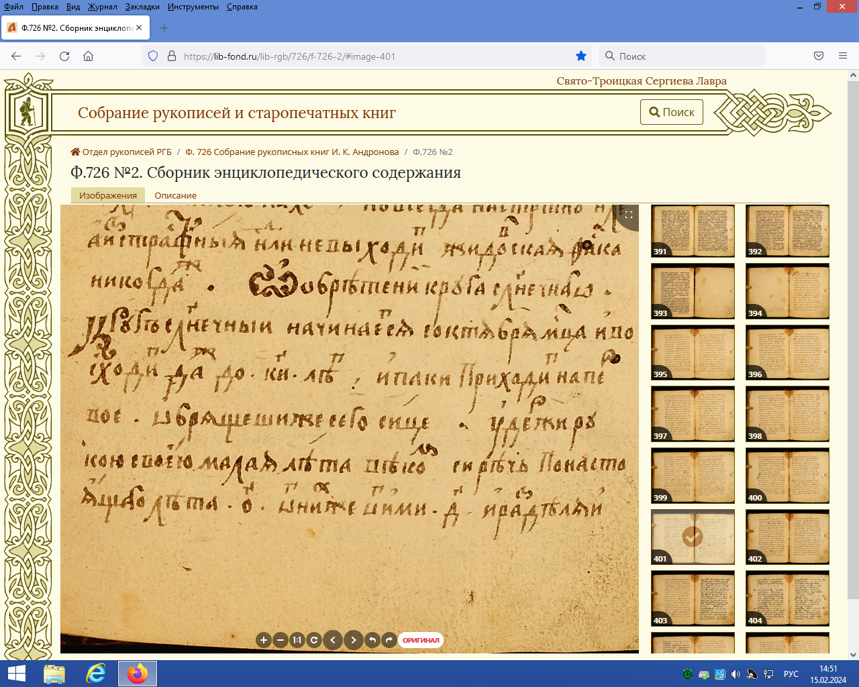Open page thumbnail 394

[x=787, y=291]
